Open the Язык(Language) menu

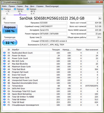point(52,6)
